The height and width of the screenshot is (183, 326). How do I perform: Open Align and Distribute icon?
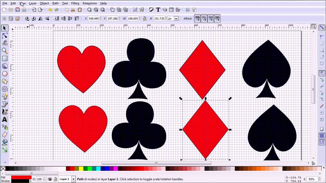[178, 10]
